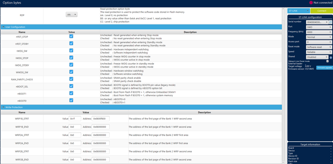Toggle the nRST_STOP checkbox
This screenshot has width=333, height=164.
(71, 36)
